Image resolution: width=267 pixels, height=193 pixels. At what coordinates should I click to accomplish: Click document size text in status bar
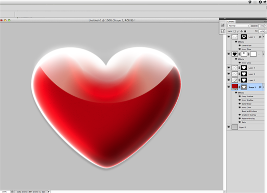31,191
